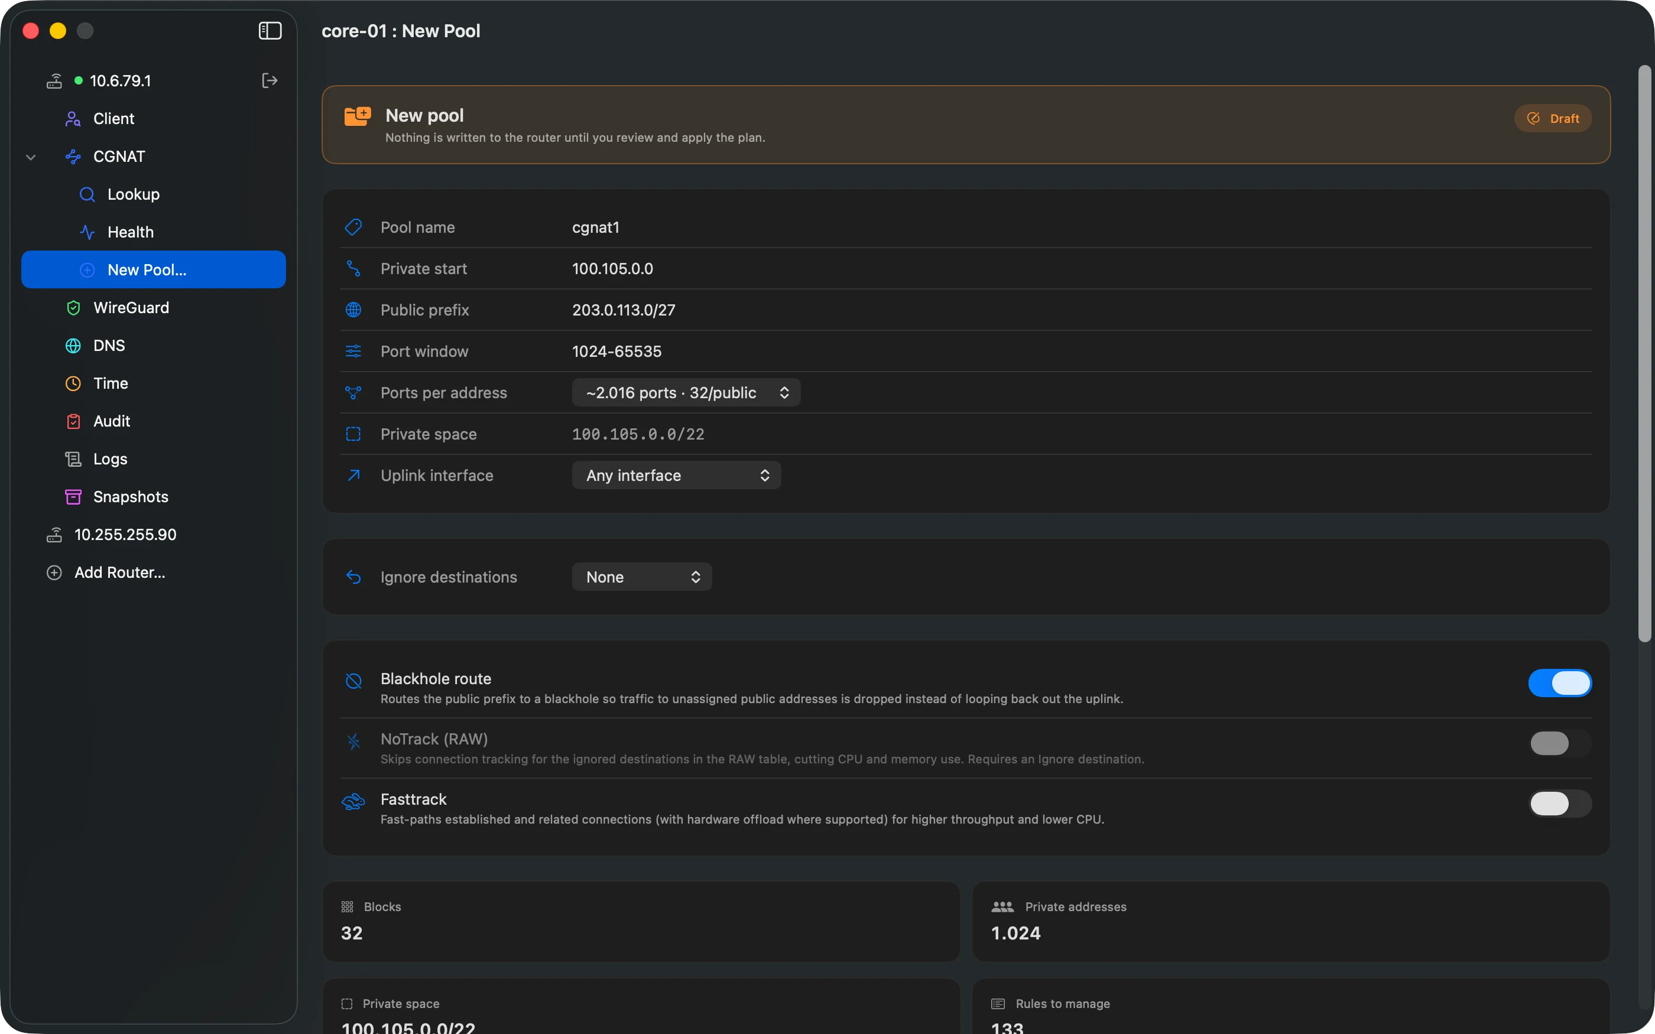The width and height of the screenshot is (1655, 1034).
Task: Open the Ports per address dropdown
Action: (686, 392)
